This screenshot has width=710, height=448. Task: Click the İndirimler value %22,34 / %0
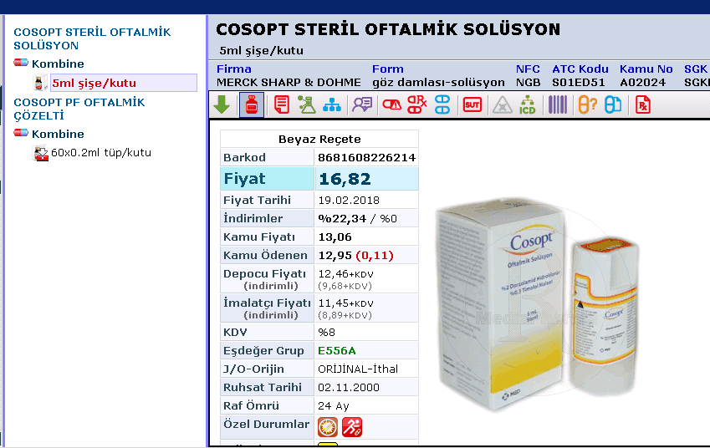click(x=357, y=219)
